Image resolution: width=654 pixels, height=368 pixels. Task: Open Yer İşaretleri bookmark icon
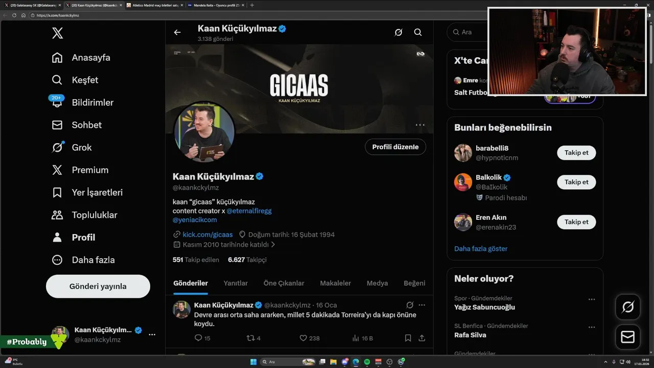coord(57,193)
